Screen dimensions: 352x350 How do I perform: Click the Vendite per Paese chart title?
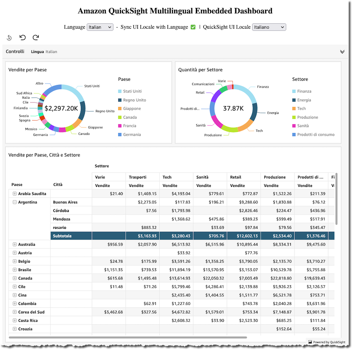pyautogui.click(x=27, y=70)
